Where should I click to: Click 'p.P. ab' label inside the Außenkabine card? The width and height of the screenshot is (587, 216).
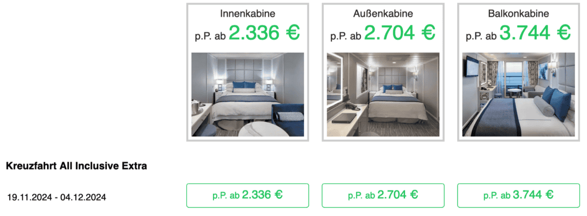pos(346,36)
